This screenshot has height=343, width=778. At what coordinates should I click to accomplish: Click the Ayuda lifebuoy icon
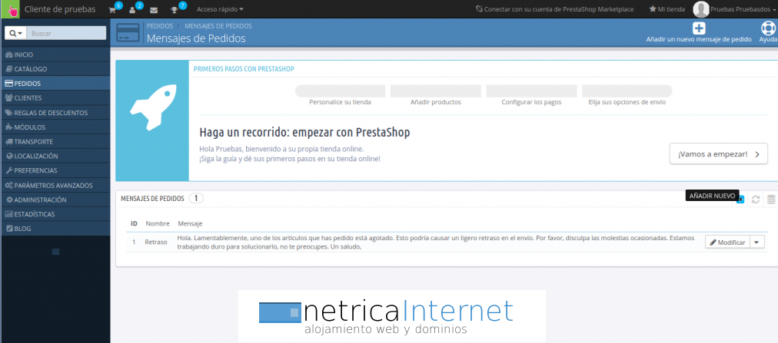pos(767,28)
